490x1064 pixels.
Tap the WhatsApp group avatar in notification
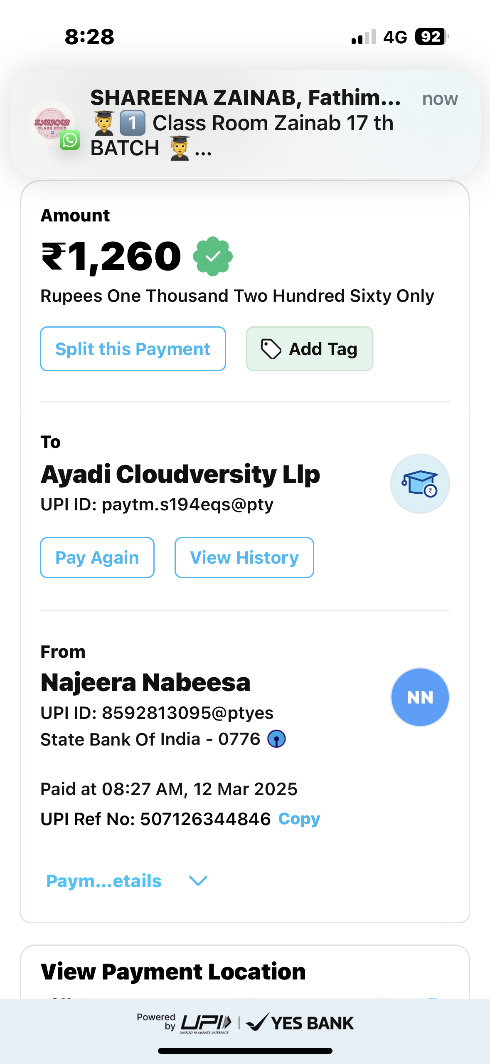click(x=52, y=124)
